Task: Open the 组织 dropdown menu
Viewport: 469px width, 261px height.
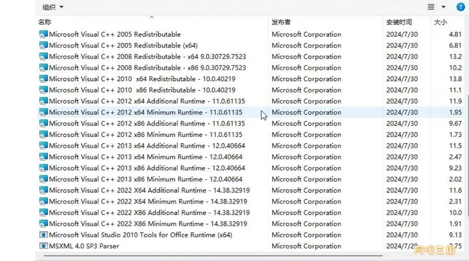Action: click(x=53, y=7)
